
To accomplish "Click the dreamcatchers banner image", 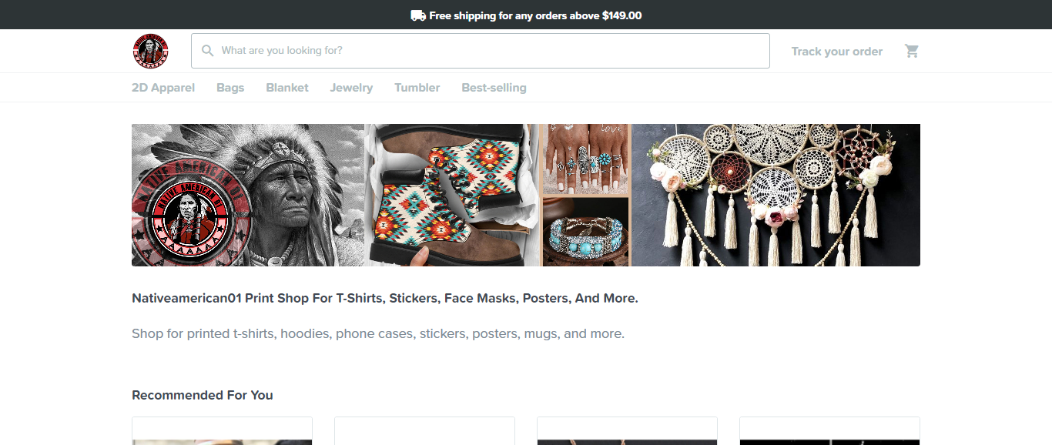I will [776, 195].
